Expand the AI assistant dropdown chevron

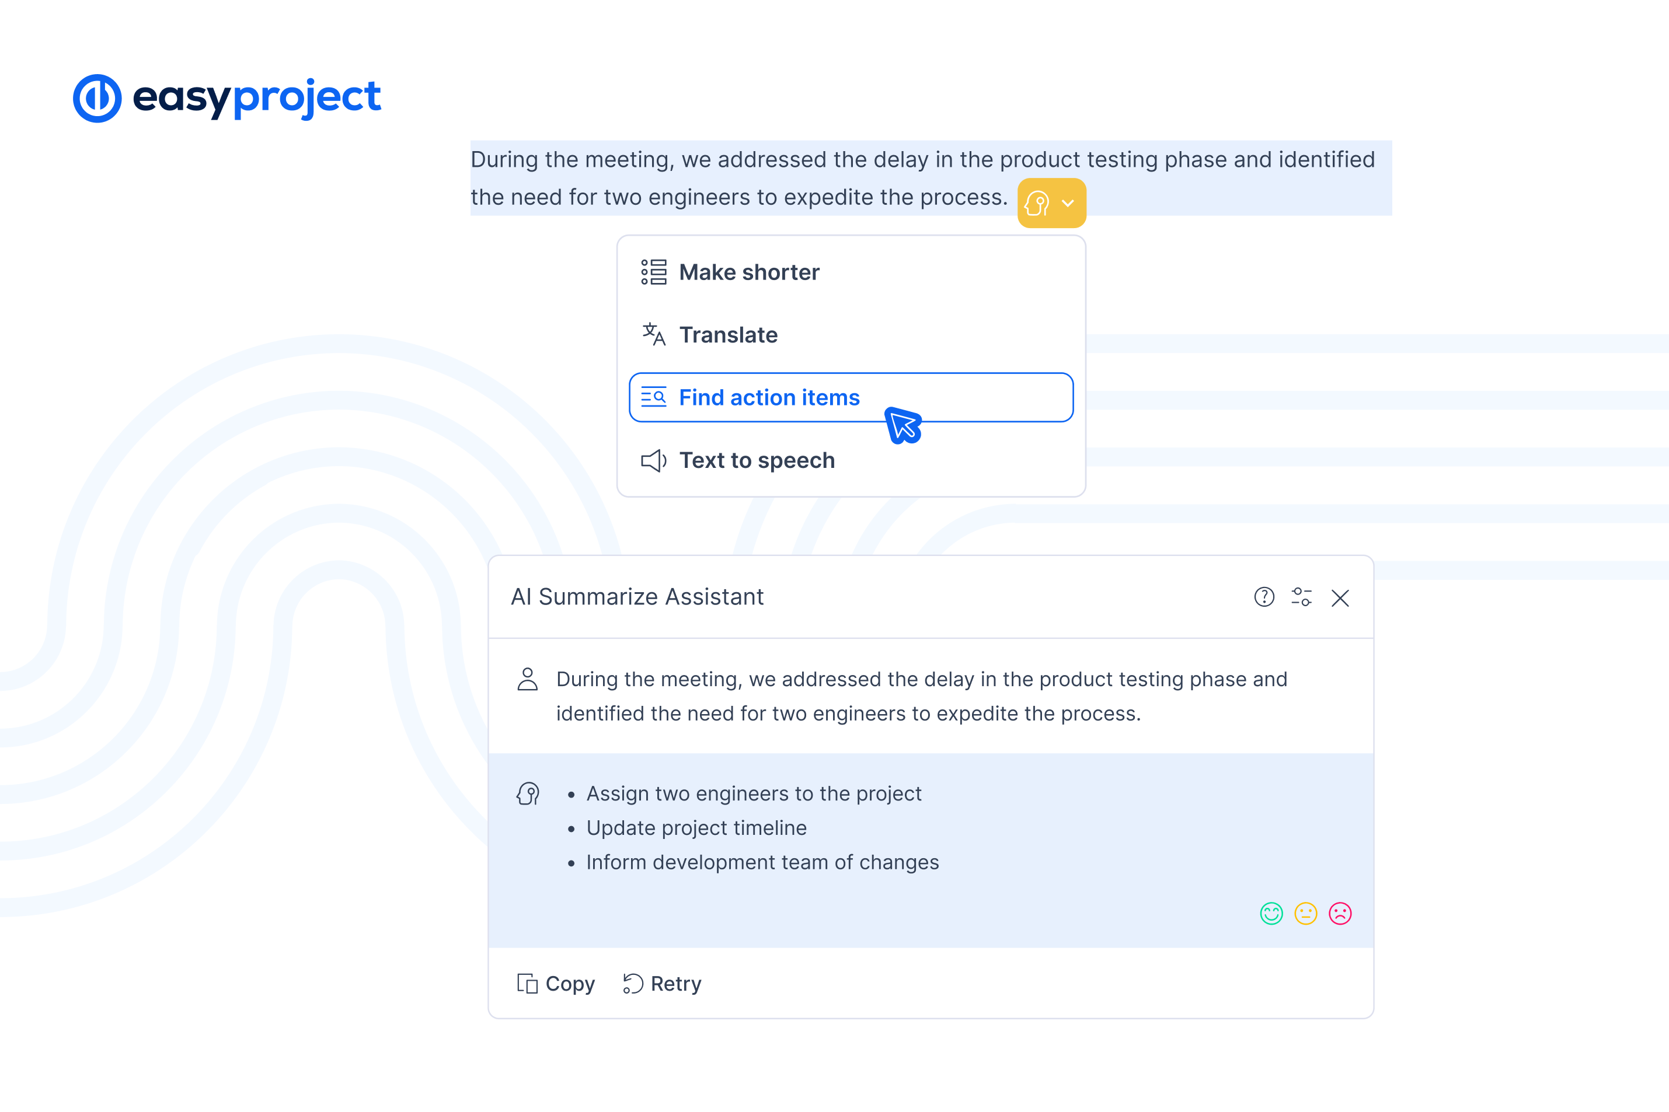pyautogui.click(x=1068, y=204)
